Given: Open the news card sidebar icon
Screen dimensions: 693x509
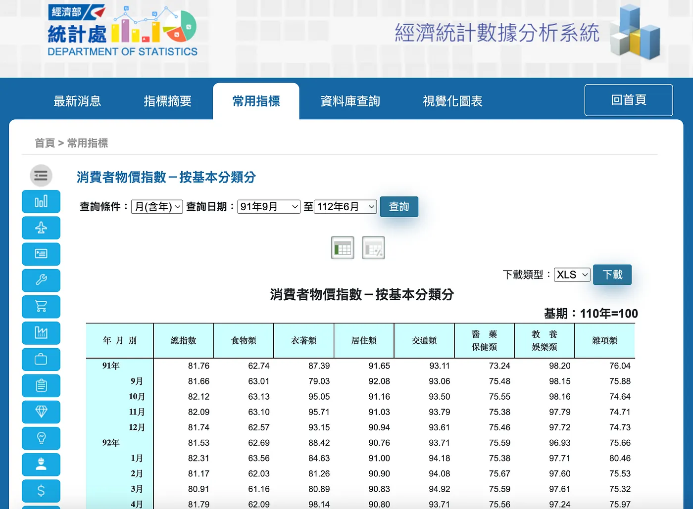Looking at the screenshot, I should pos(41,254).
